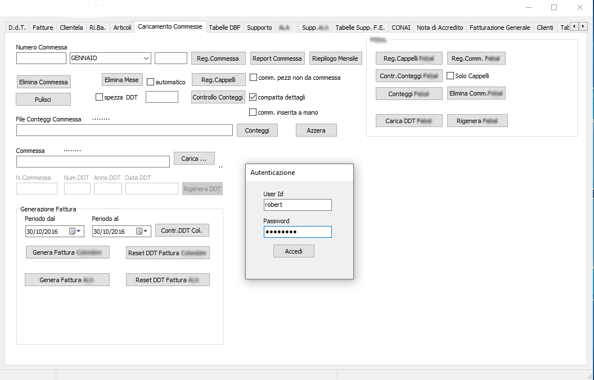594x380 pixels.
Task: Click the Elimina Mese button
Action: click(121, 80)
